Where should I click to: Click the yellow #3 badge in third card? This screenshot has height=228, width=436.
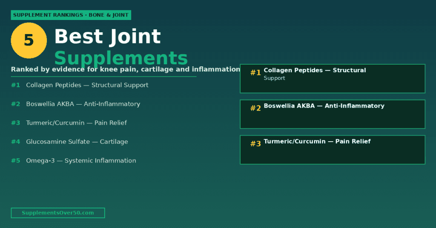pos(255,144)
